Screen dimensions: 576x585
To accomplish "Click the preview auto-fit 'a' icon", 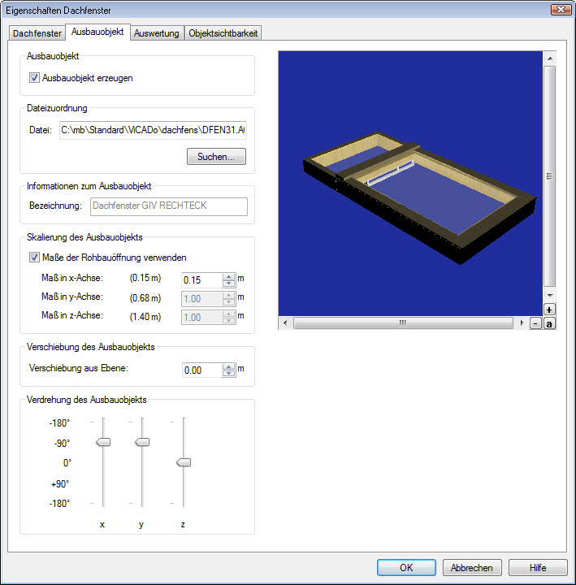I will click(x=549, y=323).
